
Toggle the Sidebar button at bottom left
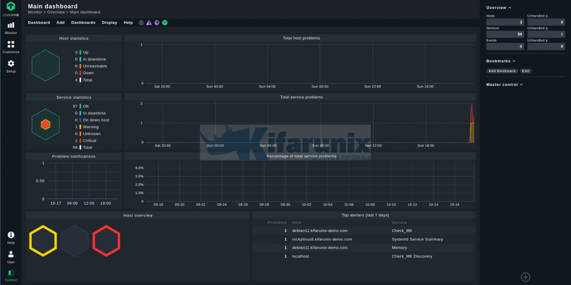pos(11,276)
